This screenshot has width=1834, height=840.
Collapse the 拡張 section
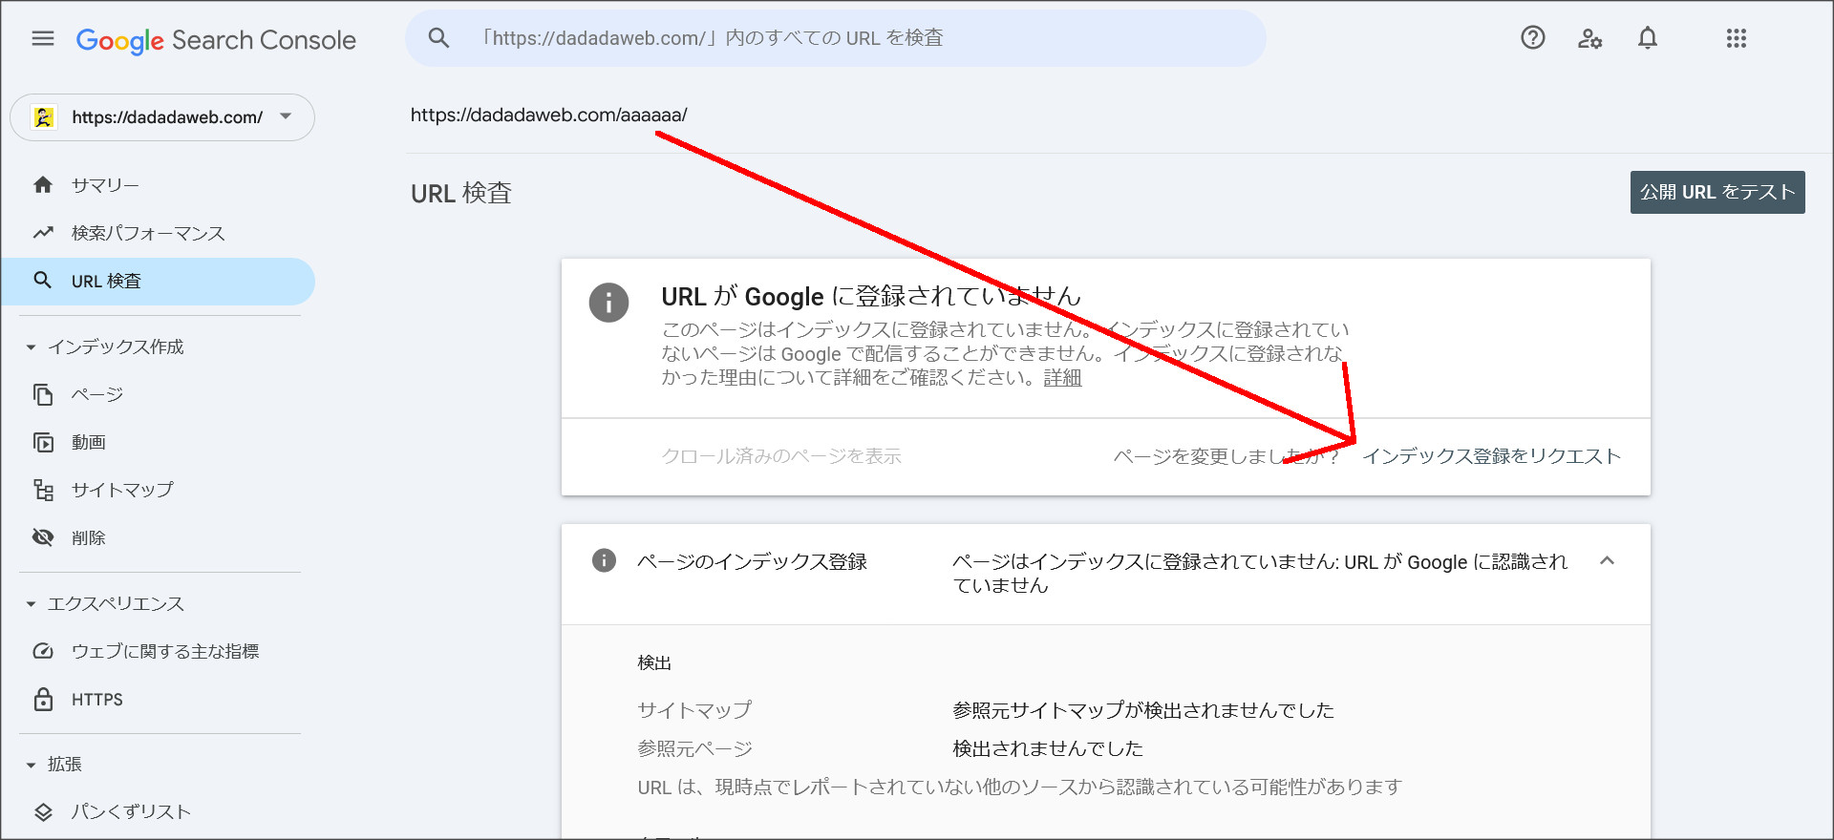(31, 765)
